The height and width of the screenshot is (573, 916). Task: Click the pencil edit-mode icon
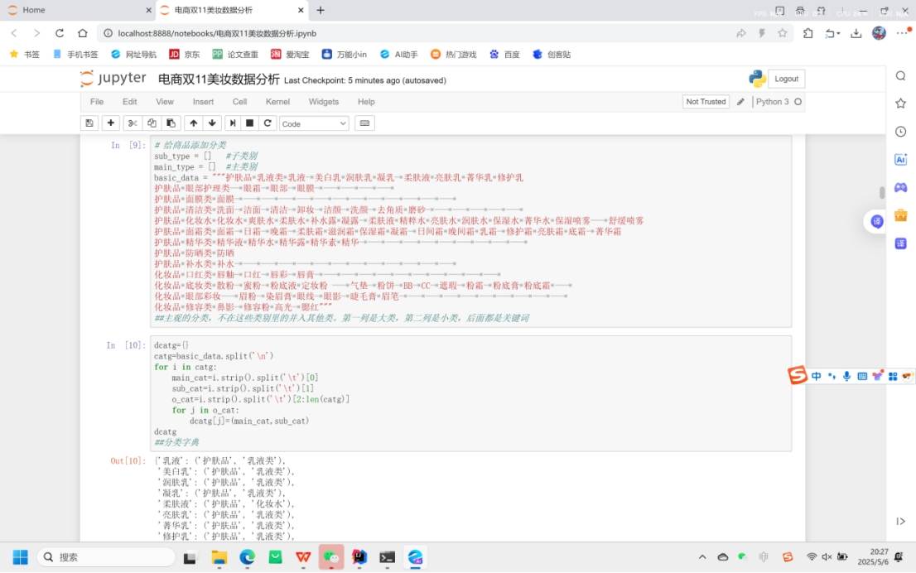[740, 102]
